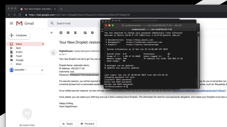The height and width of the screenshot is (127, 227).
Task: Close the terminal window with the red button
Action: click(x=106, y=25)
